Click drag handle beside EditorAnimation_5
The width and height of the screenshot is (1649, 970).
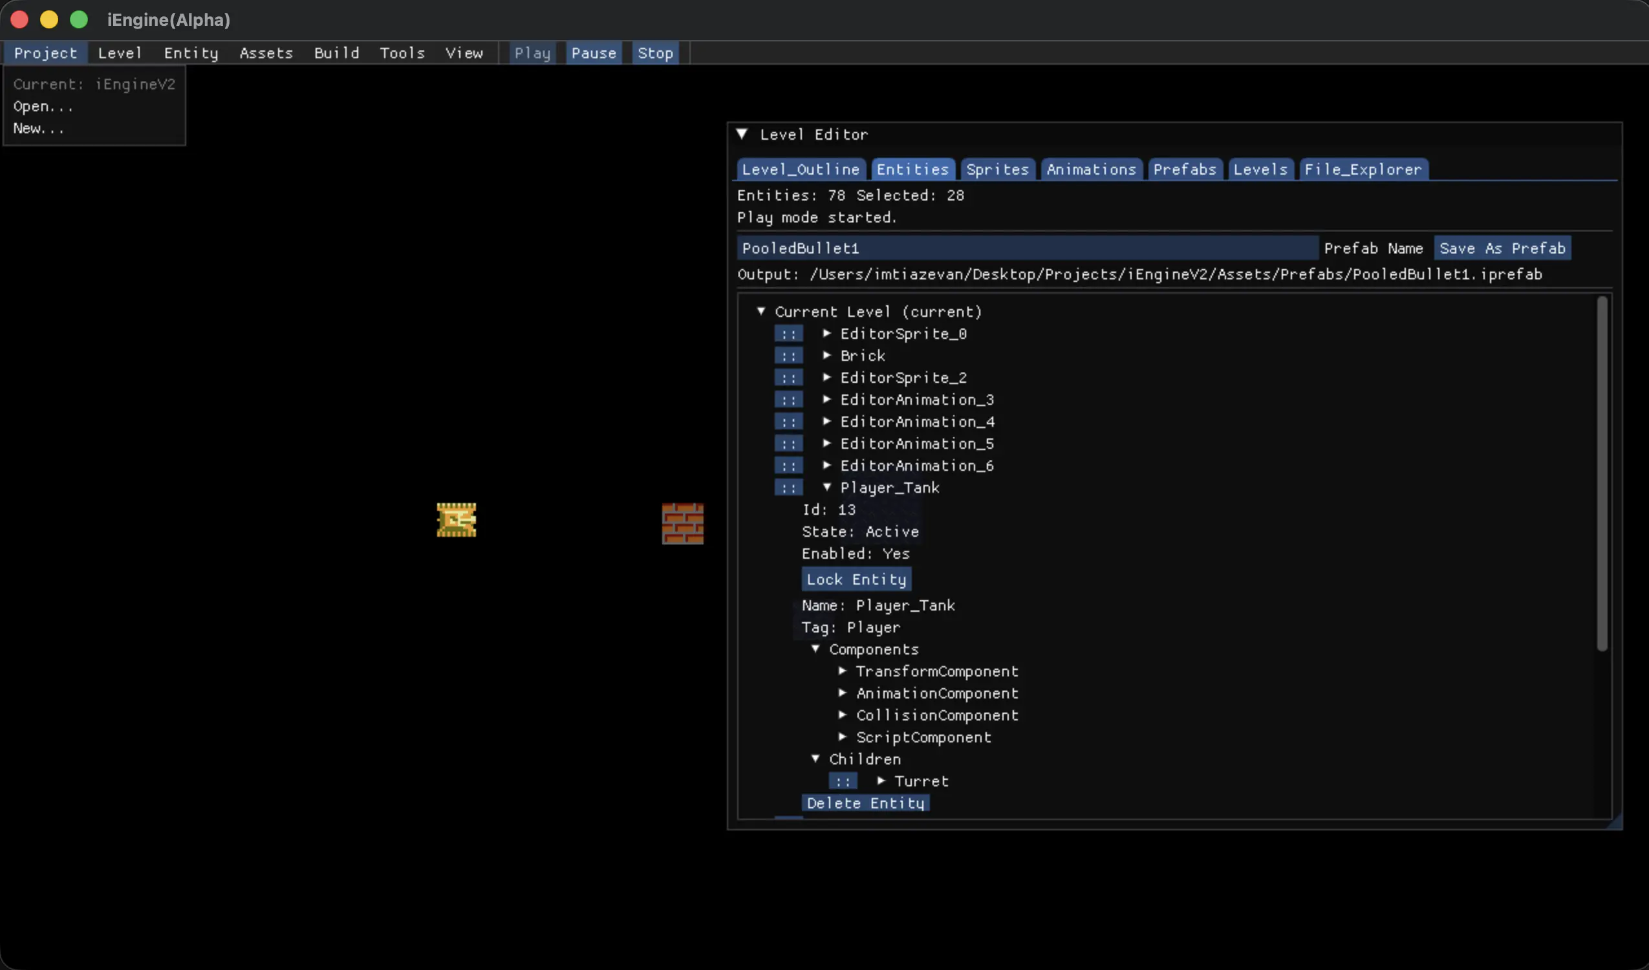coord(788,444)
